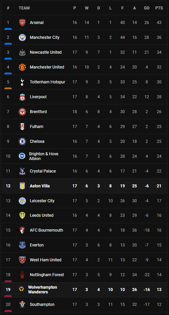Image resolution: width=169 pixels, height=315 pixels.
Task: Select the West Ham United badge
Action: (x=22, y=260)
